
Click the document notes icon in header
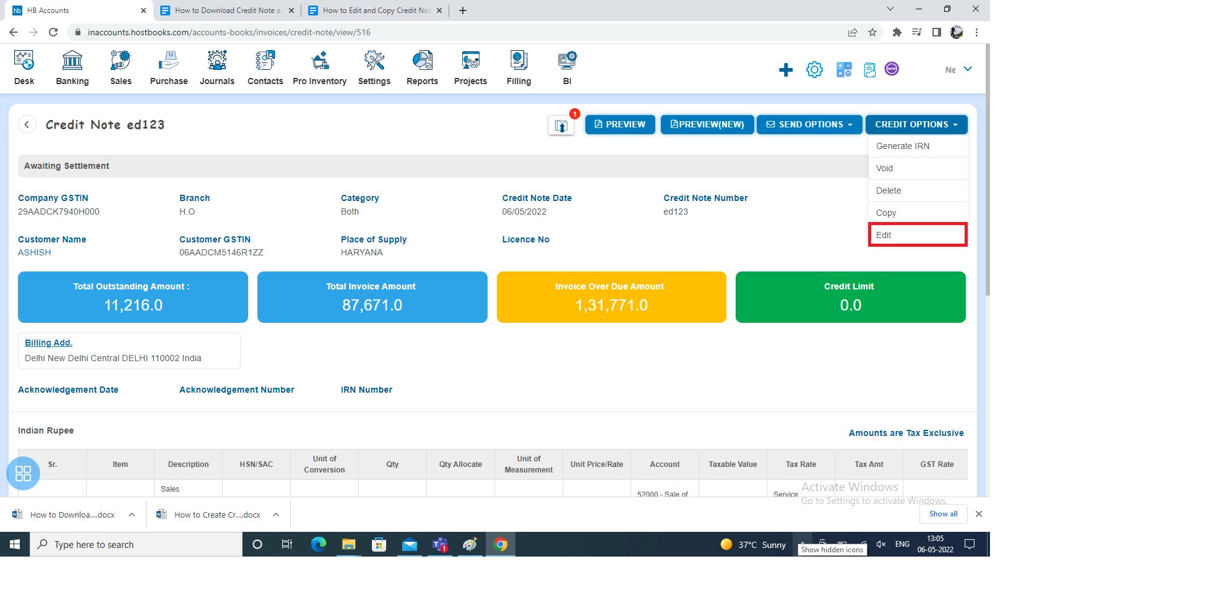(x=869, y=70)
